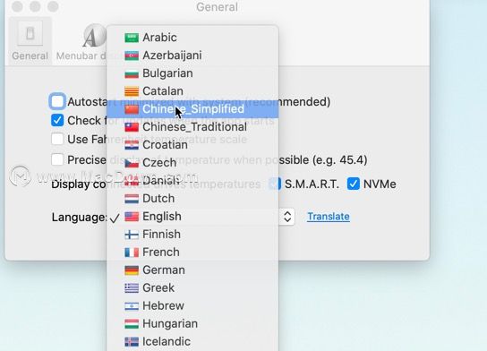Enable Use Fahrenheit temperature scale checkbox
The width and height of the screenshot is (487, 351).
tap(57, 139)
